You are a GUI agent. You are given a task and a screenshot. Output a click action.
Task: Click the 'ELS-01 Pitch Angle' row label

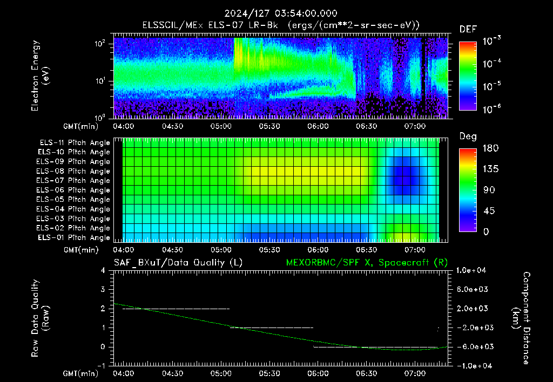click(74, 237)
